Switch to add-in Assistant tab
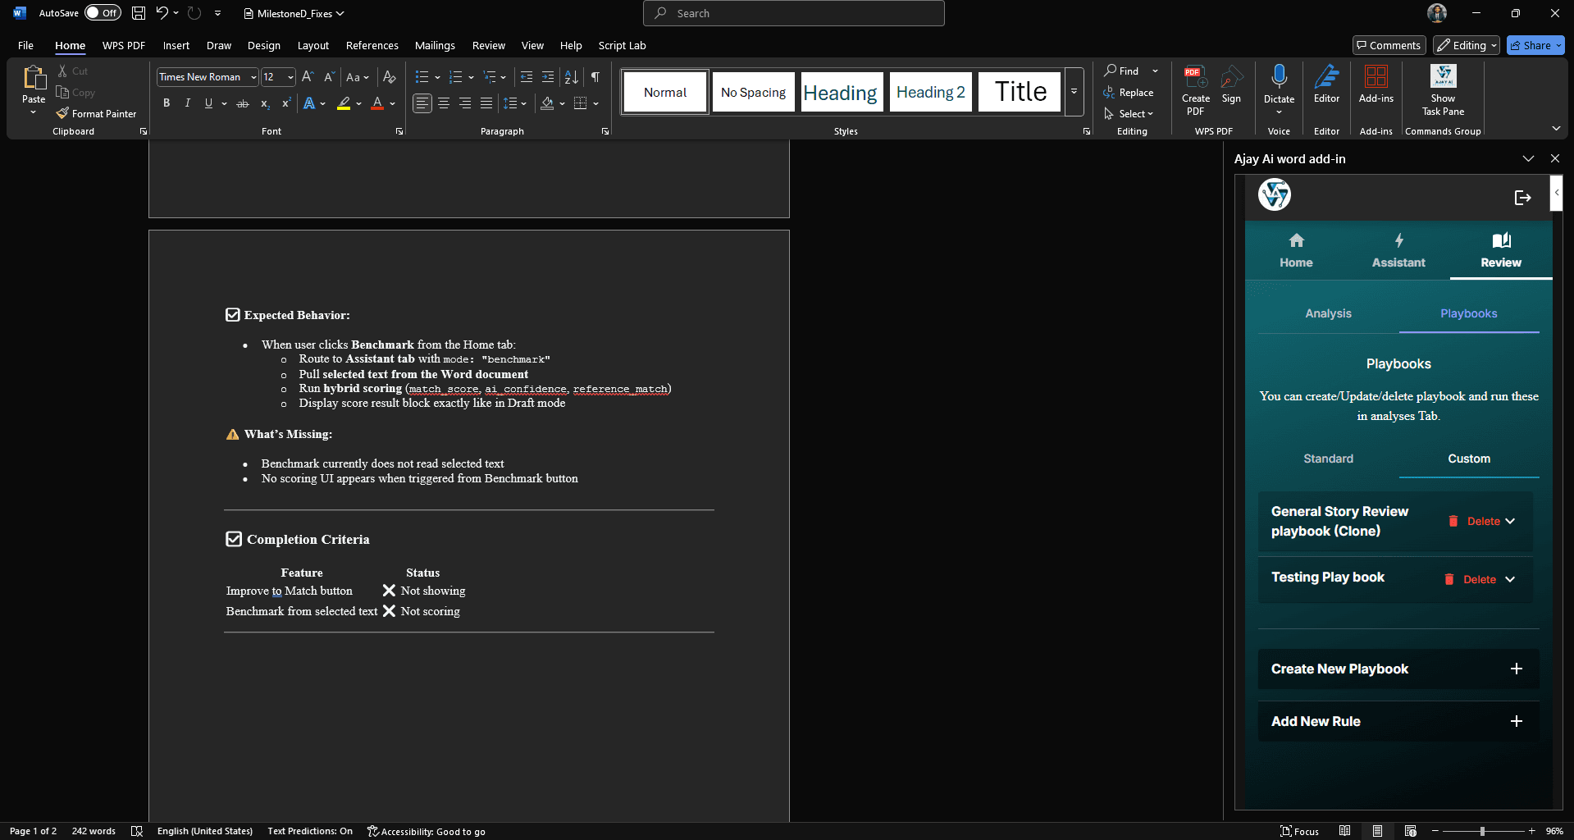This screenshot has width=1574, height=840. pos(1398,250)
